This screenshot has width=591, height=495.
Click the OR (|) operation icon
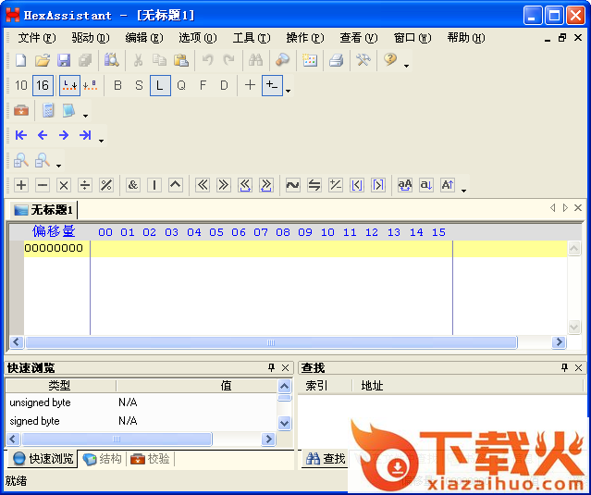(154, 185)
